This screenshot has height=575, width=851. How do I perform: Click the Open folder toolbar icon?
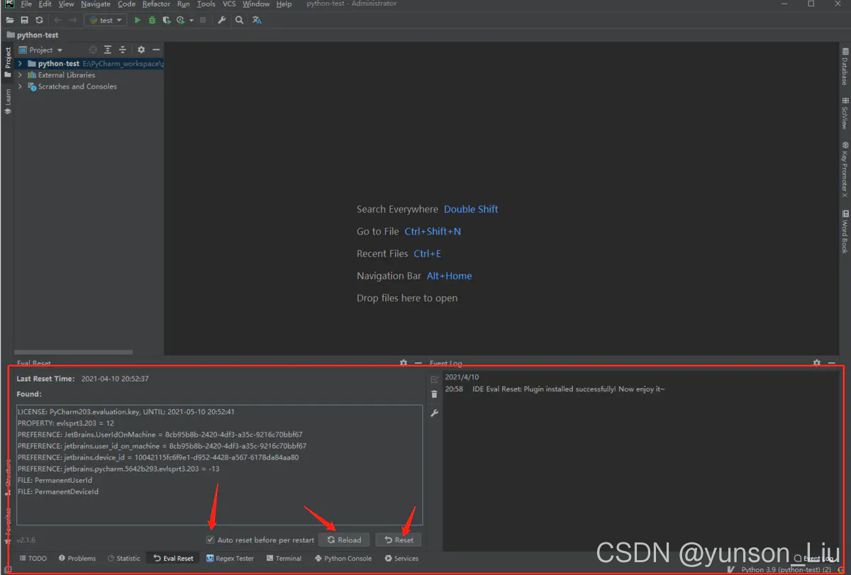(10, 21)
